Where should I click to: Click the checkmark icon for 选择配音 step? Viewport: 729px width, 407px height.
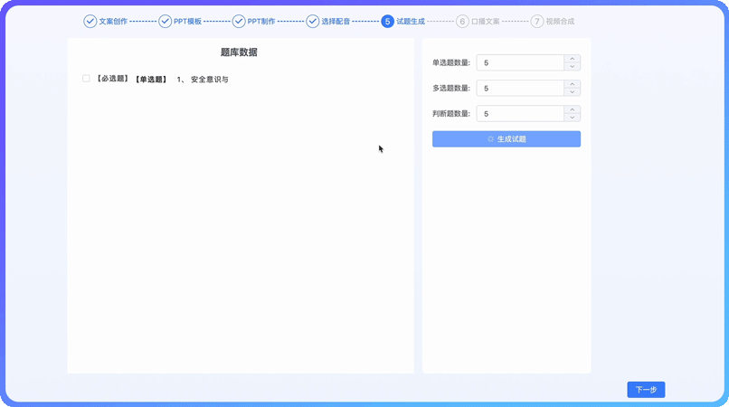pyautogui.click(x=313, y=21)
